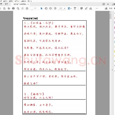Open the fill and sign tool

(x=91, y=8)
